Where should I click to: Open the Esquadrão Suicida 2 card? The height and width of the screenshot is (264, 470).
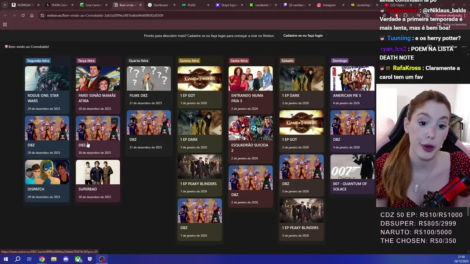tap(250, 139)
